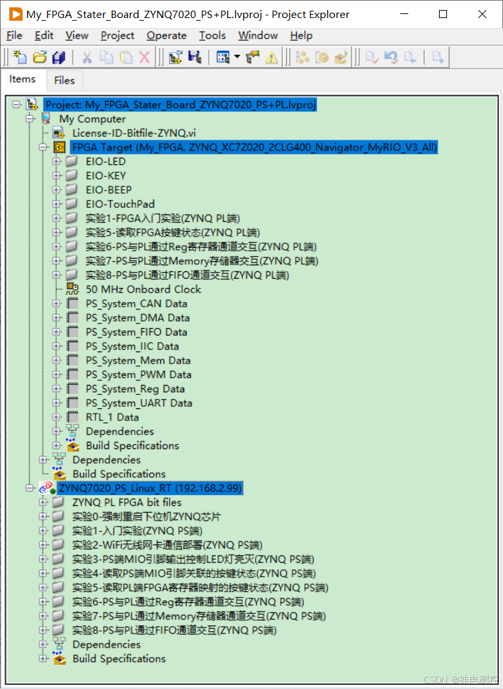Click the My Computer icon
Screen dimensions: 503x689
[x=46, y=119]
